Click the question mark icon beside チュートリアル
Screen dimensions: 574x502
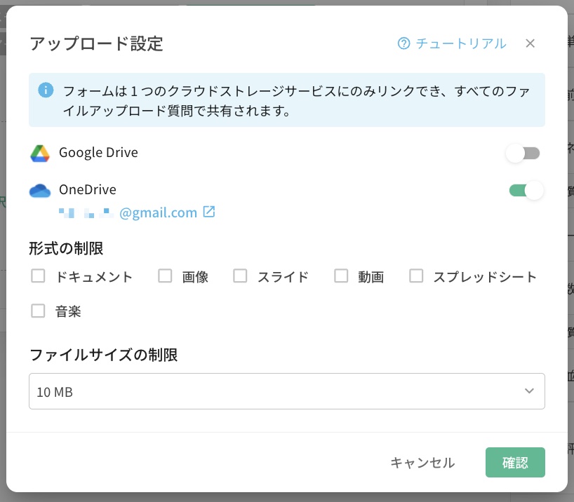[403, 43]
